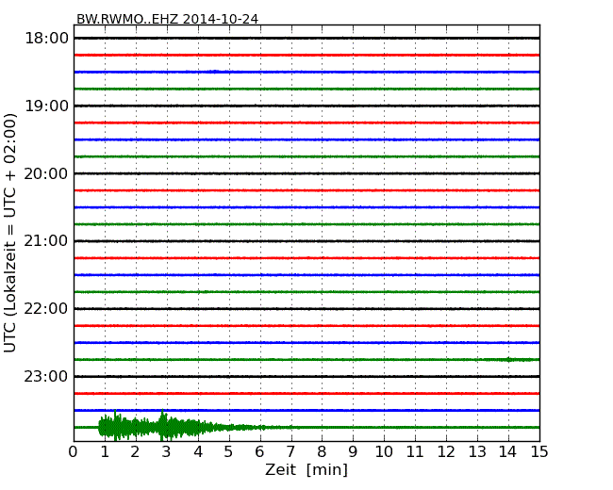Click the 23:00 time label

coord(46,376)
